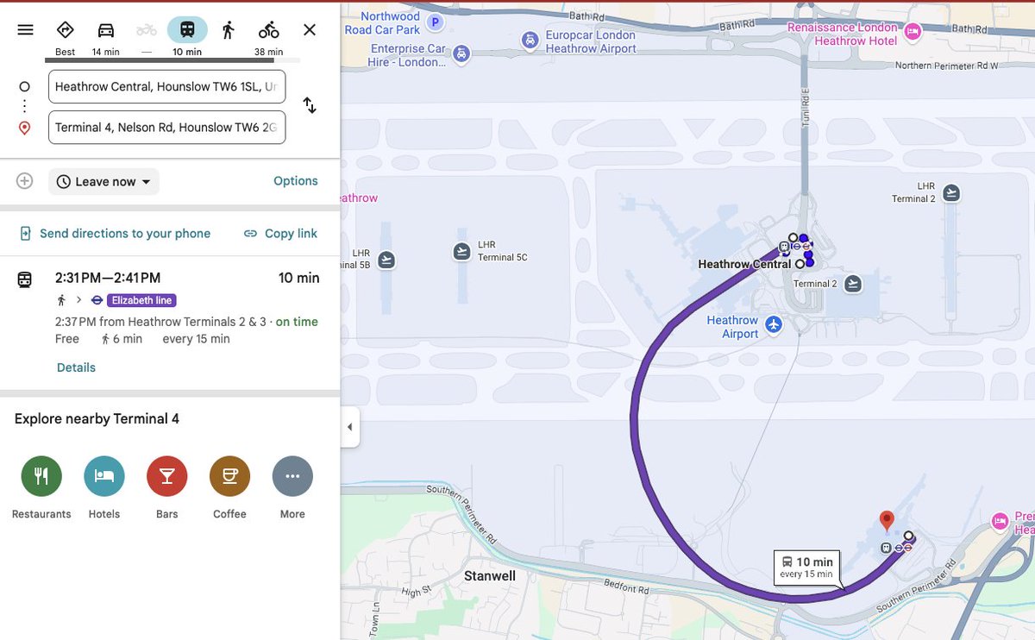Screen dimensions: 1035x640
Task: Open transit Options
Action: [296, 181]
